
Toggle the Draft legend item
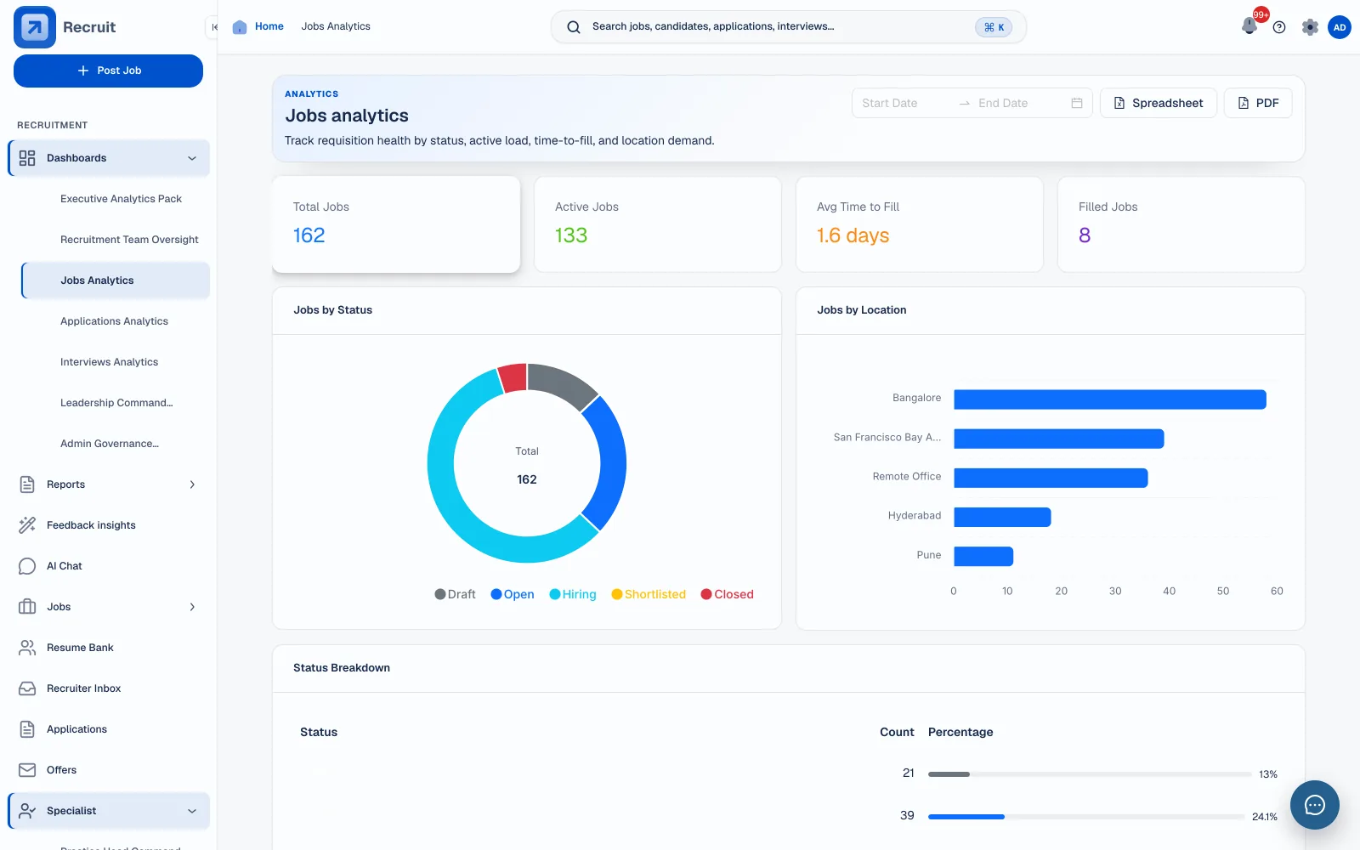(x=455, y=594)
